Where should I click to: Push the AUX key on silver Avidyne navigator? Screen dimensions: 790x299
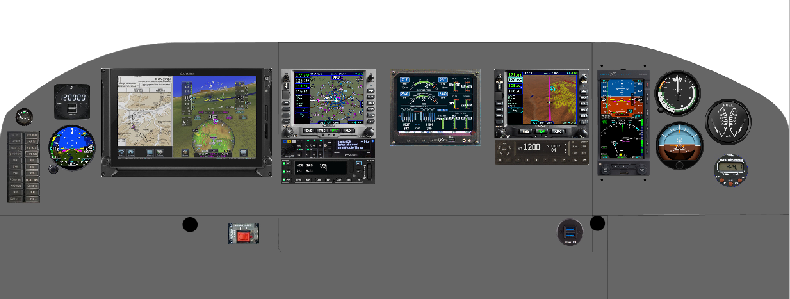(x=348, y=131)
